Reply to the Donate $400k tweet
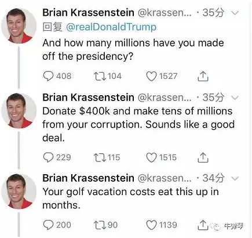The image size is (252, 238). 48,157
